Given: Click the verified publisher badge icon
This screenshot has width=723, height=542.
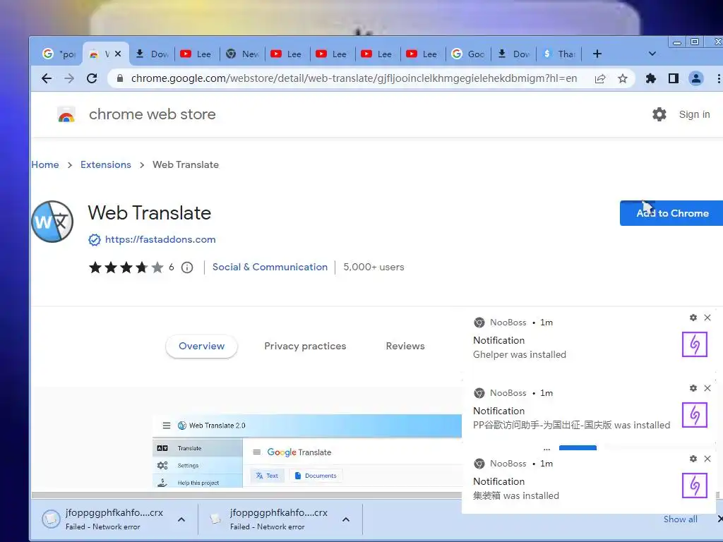Looking at the screenshot, I should click(x=94, y=240).
